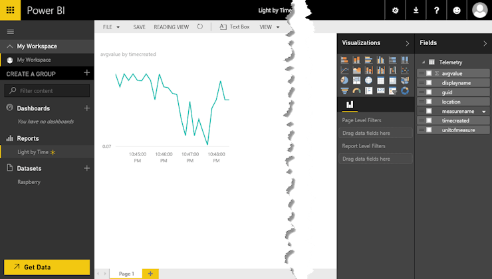Open the measurename field dropdown arrow

[484, 112]
